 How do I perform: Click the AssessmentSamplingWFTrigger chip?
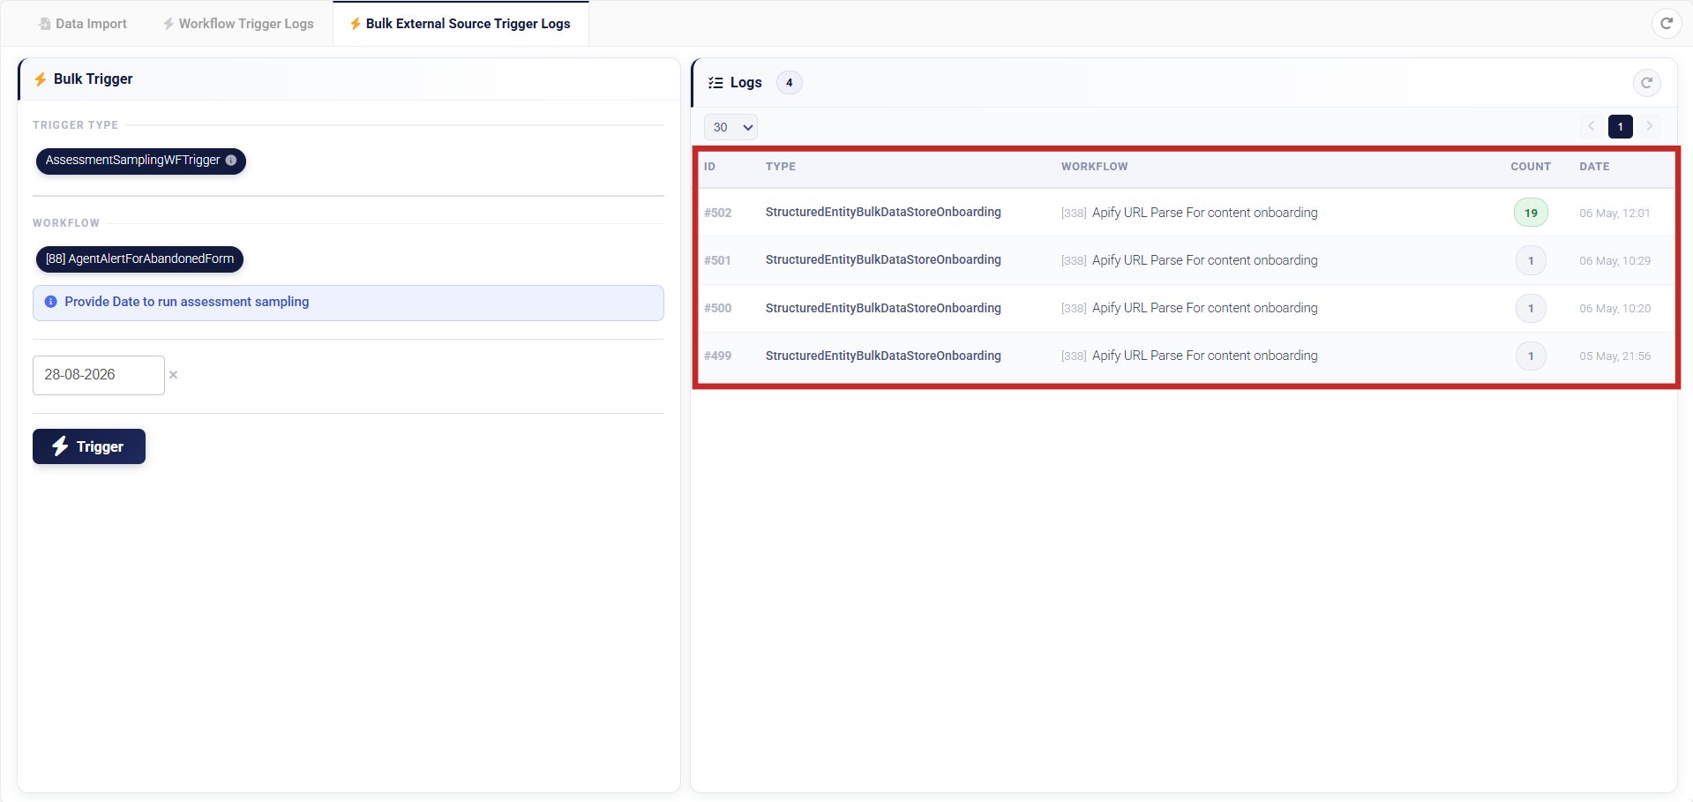[141, 161]
